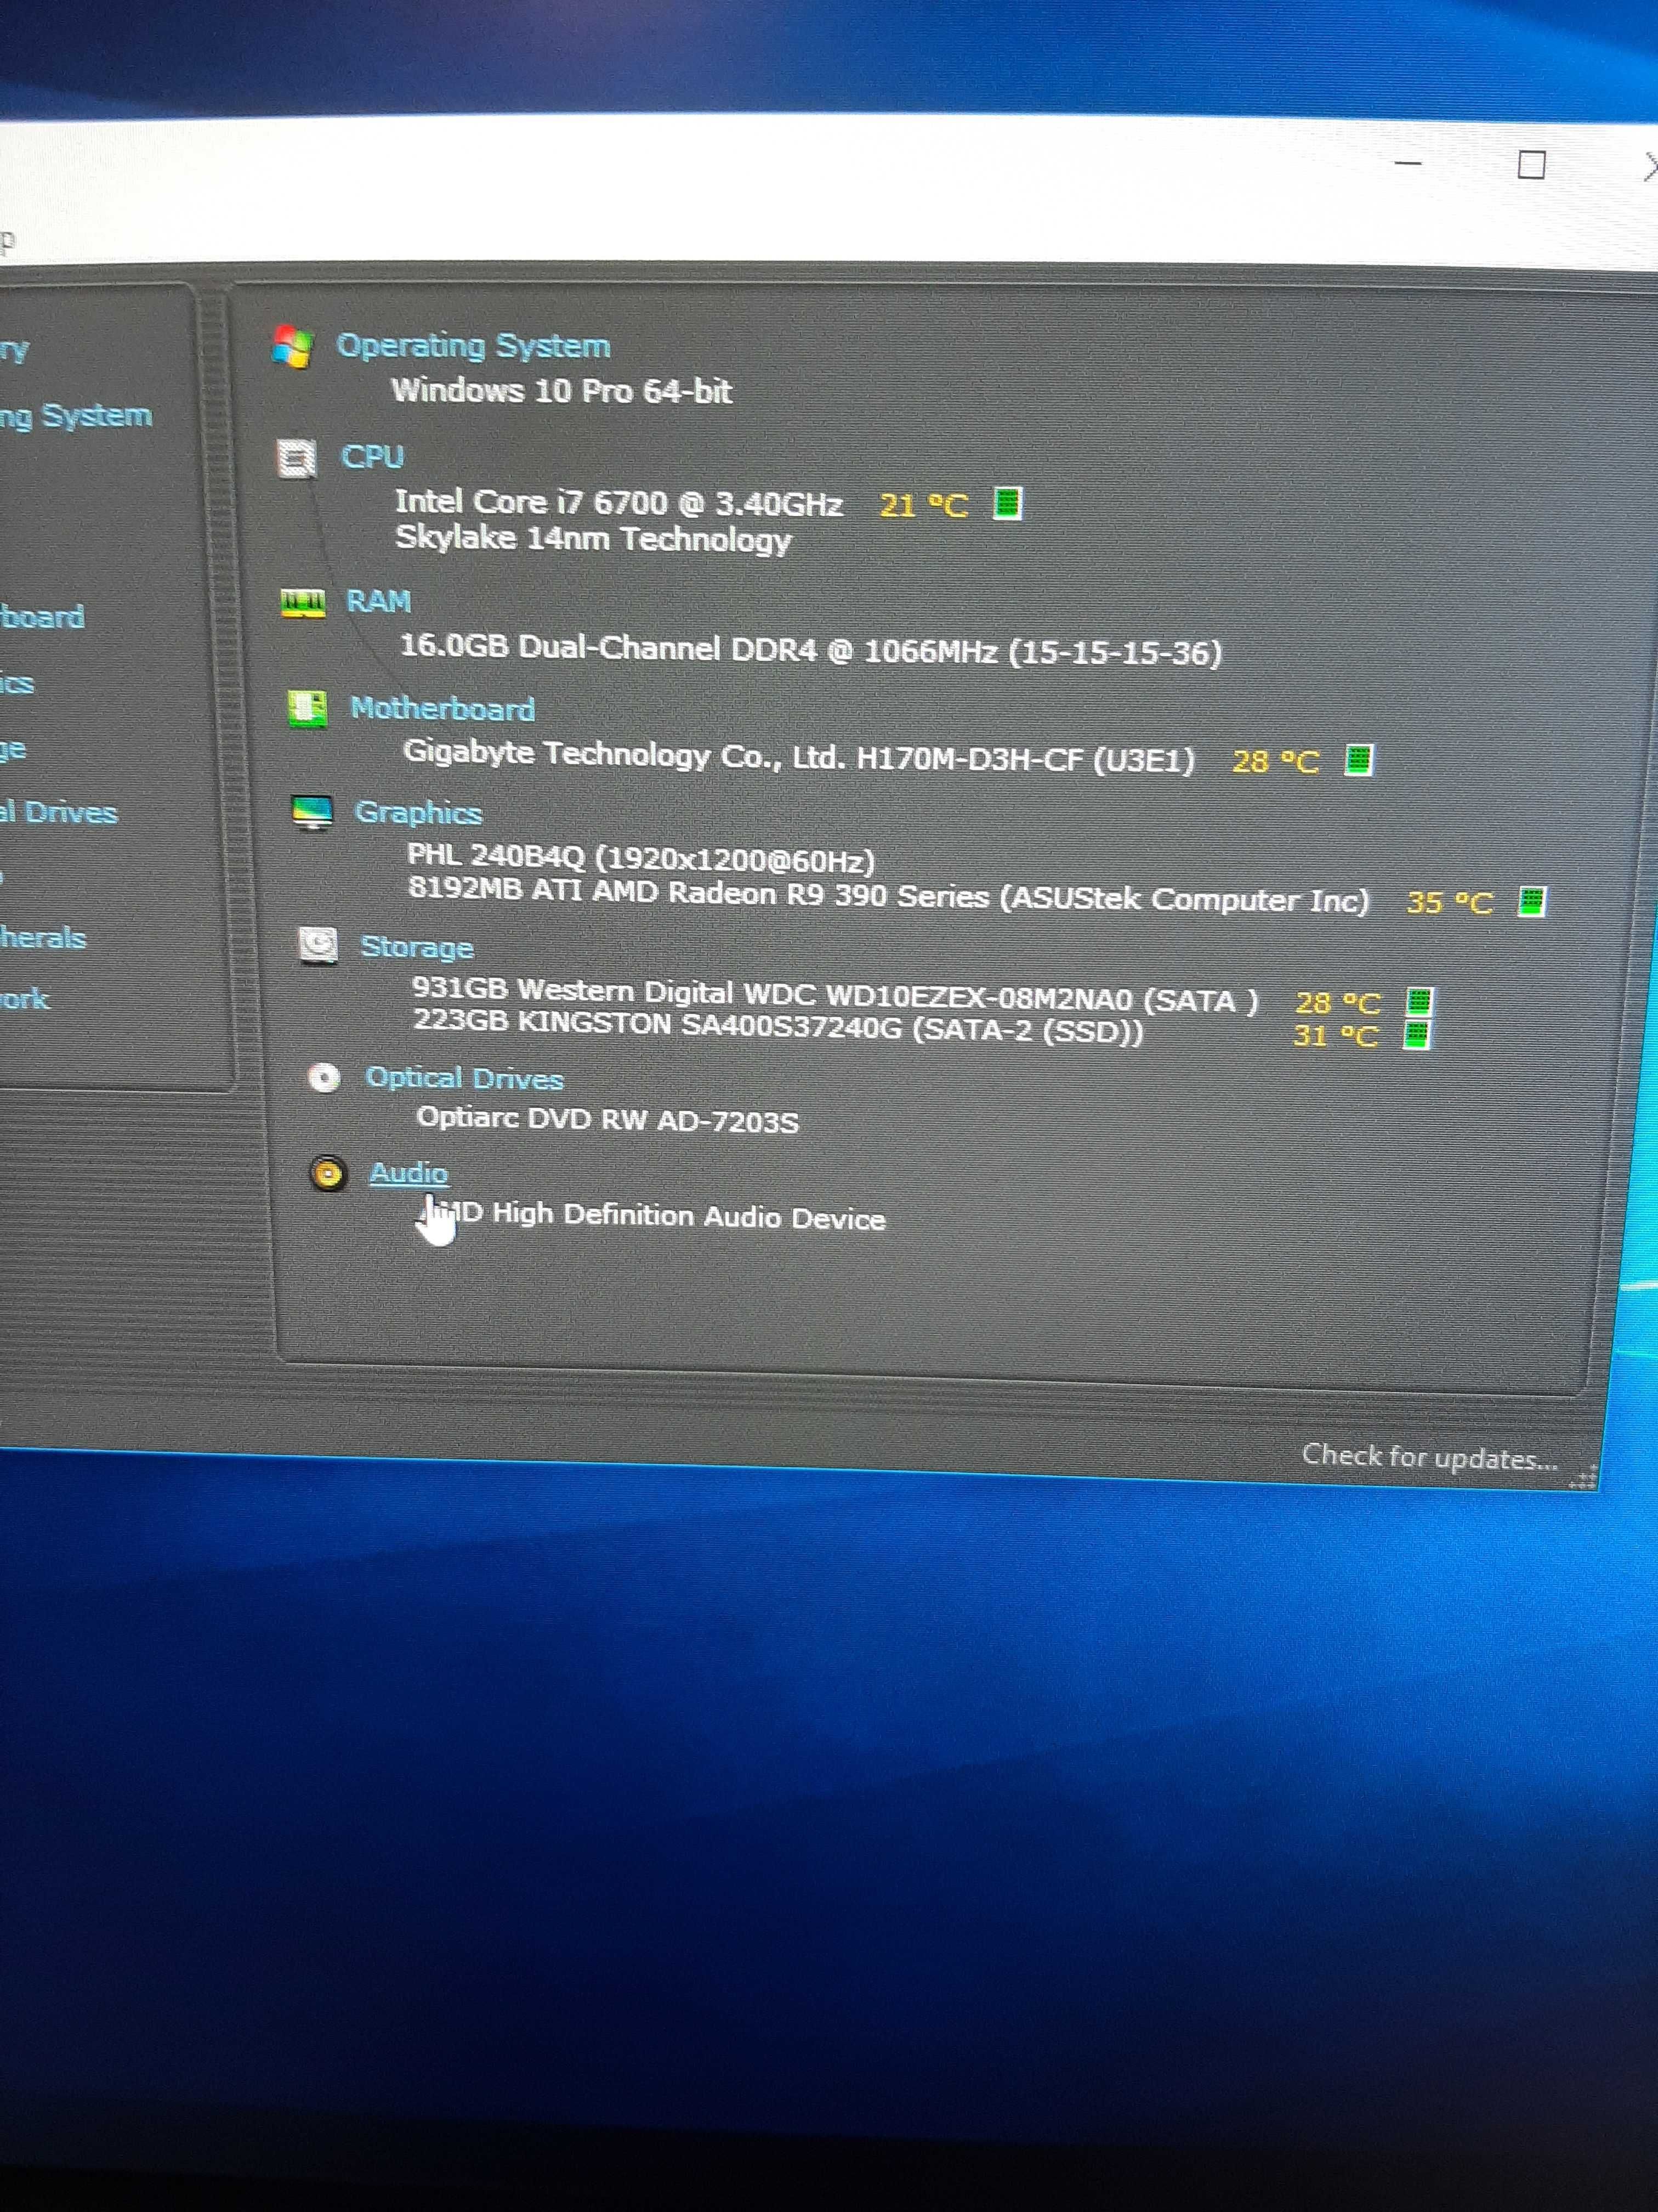1658x2212 pixels.
Task: Grab the window resize grip corner
Action: click(x=1583, y=1478)
